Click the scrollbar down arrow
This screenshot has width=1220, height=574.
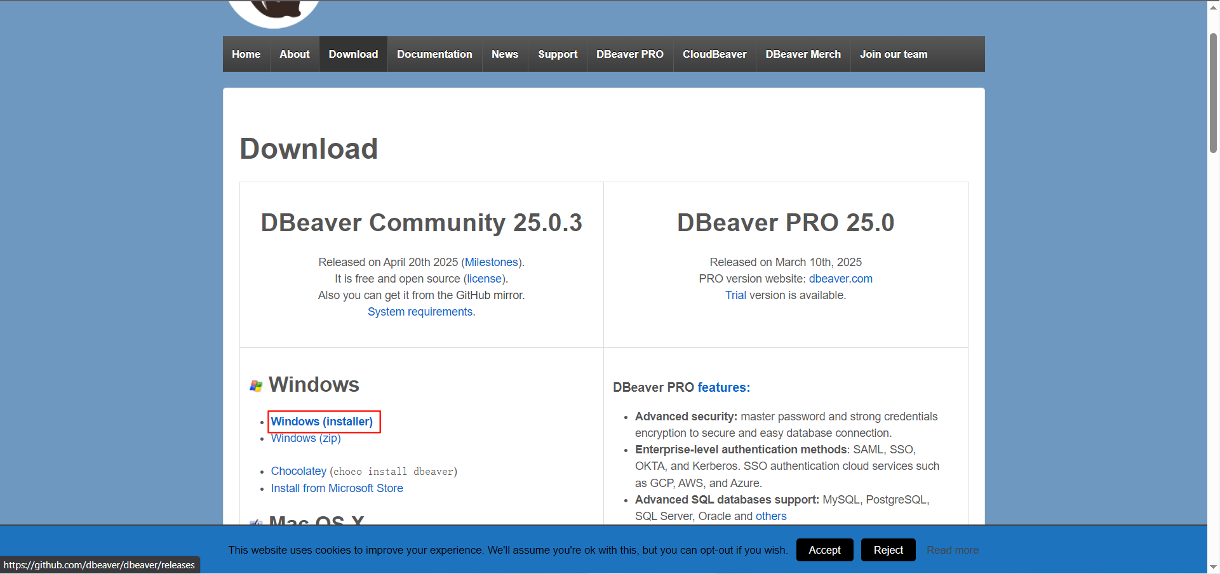click(x=1213, y=567)
